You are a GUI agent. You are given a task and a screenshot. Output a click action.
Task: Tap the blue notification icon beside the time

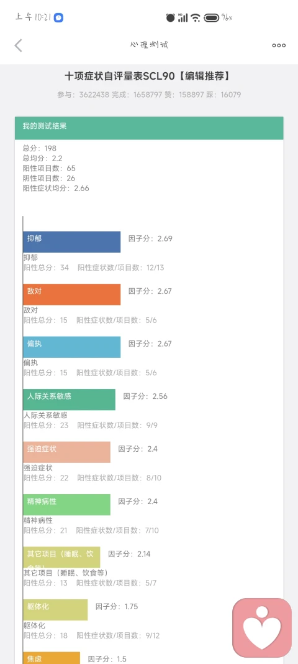58,18
